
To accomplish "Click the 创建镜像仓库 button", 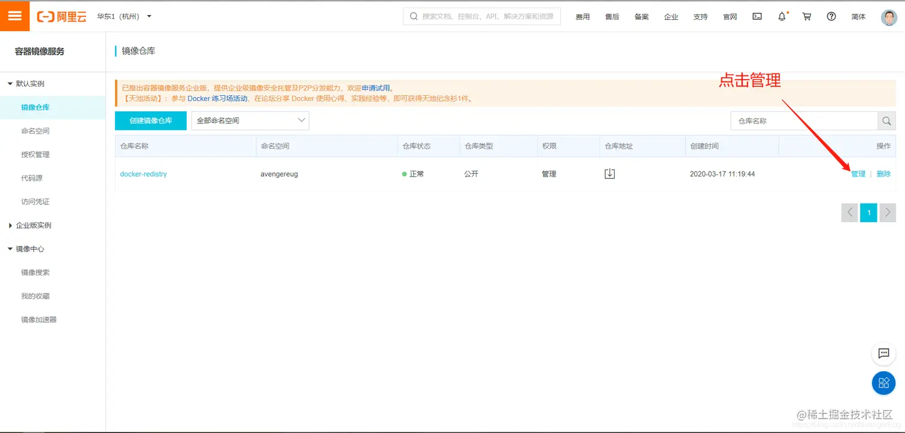I will click(x=150, y=120).
